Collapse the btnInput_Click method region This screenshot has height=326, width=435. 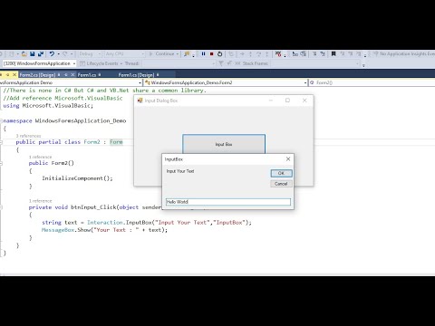pos(1,207)
